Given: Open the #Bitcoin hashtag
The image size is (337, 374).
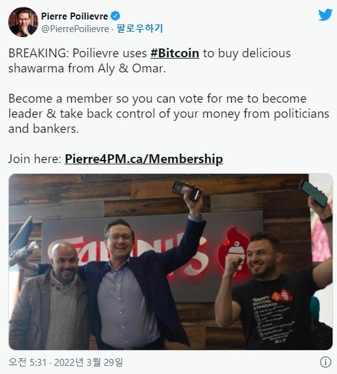Looking at the screenshot, I should tap(174, 53).
